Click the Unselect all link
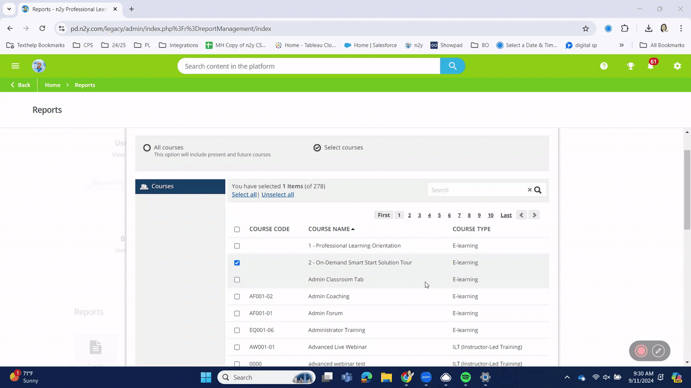 (x=277, y=195)
